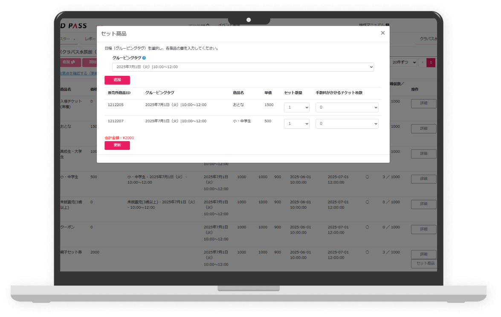The width and height of the screenshot is (501, 317).
Task: Click 詳細 button for 小・中学生 row
Action: [x=423, y=179]
